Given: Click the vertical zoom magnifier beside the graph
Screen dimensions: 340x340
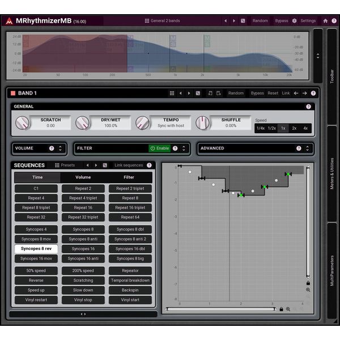Looking at the screenshot, I should (308, 290).
